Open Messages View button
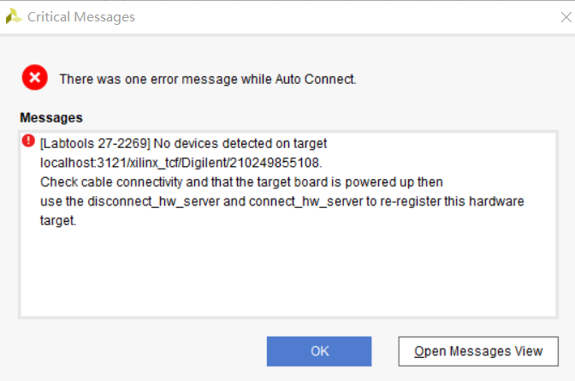575x381 pixels. [478, 351]
